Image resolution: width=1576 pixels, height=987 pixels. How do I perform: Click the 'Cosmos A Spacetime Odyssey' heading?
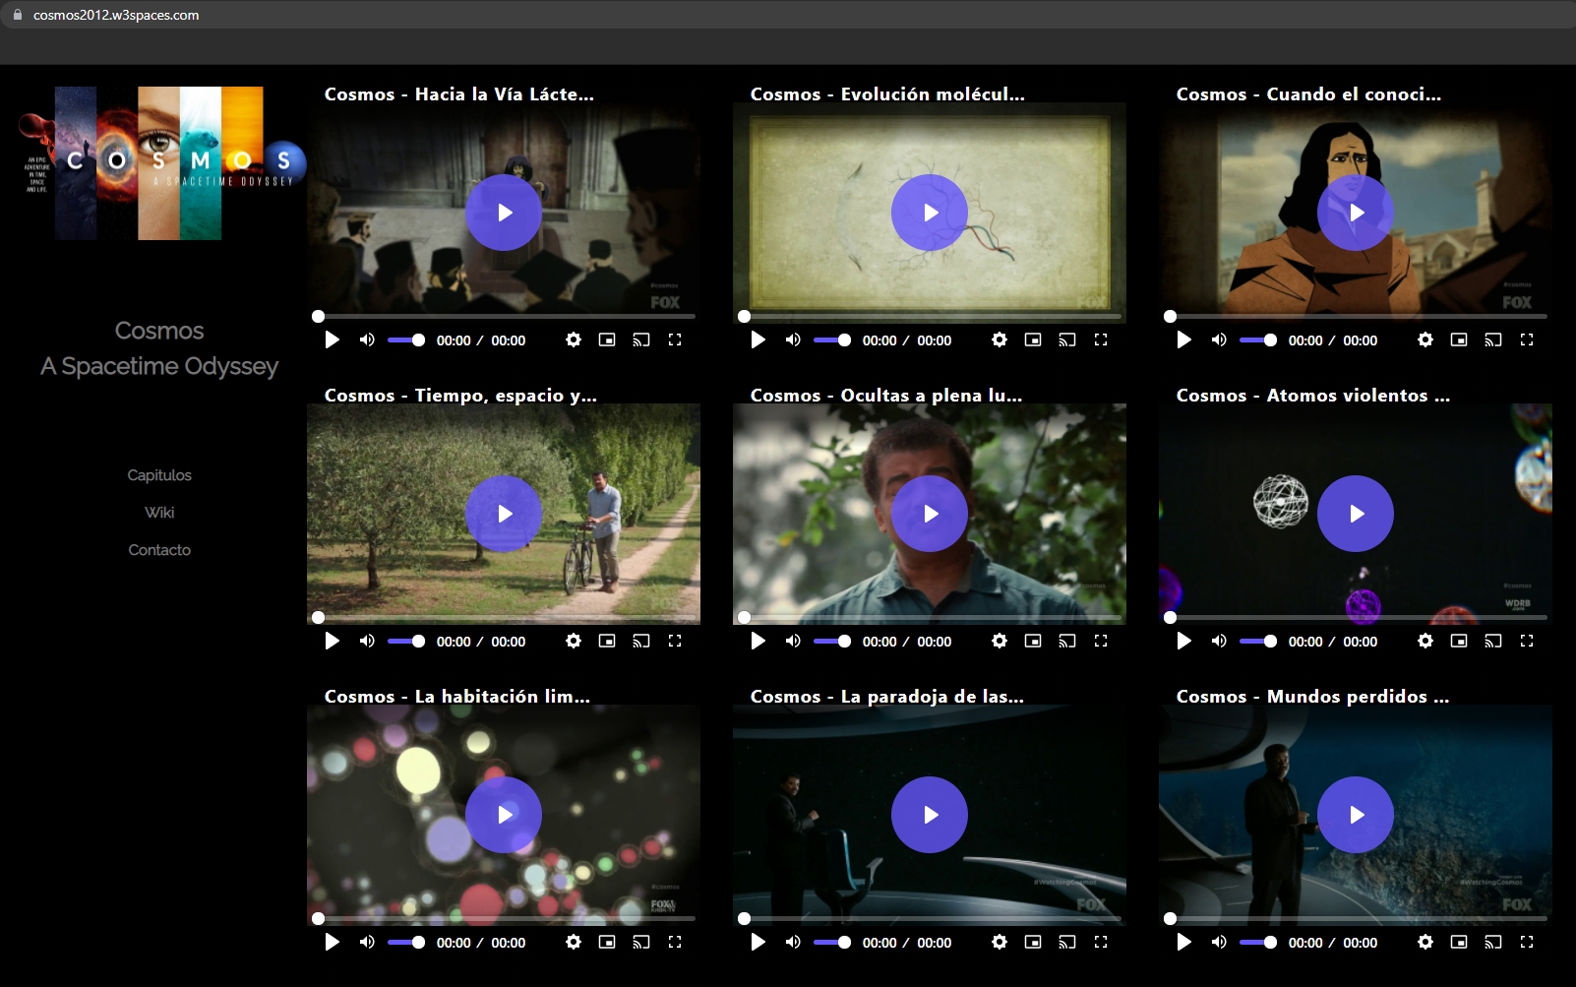click(x=159, y=348)
